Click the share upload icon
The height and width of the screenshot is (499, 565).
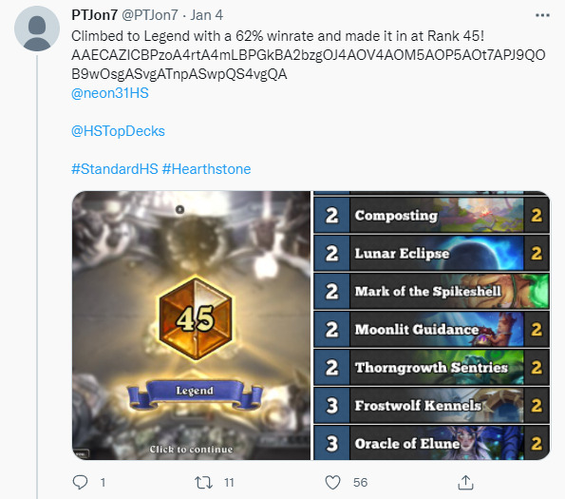(x=465, y=483)
